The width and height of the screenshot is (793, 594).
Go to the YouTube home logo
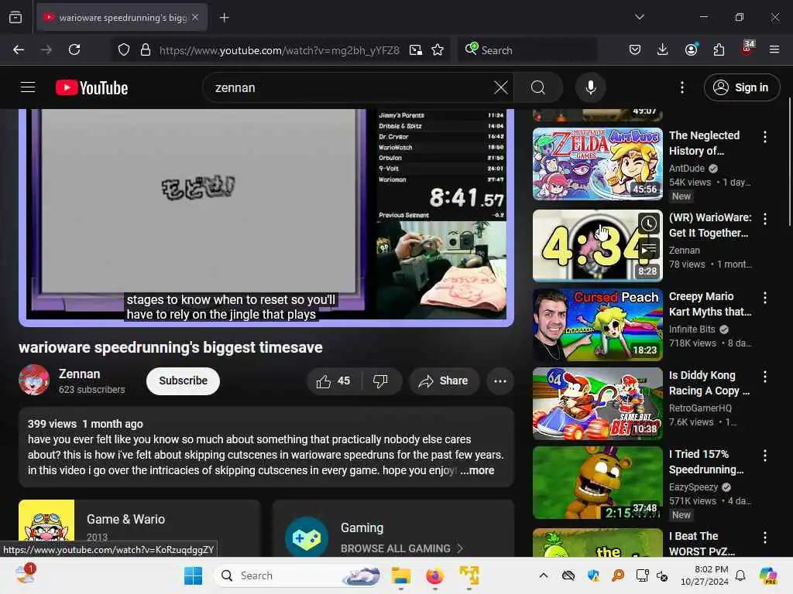[91, 88]
